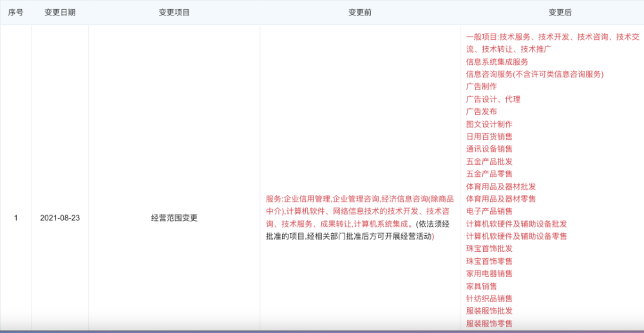Screen dimensions: 644x333
Task: Click the text 批准的项目,经相关部门批准后方可开展经营活动
Action: click(x=349, y=237)
